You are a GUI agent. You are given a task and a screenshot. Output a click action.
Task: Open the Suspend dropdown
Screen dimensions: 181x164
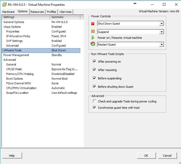pos(162,32)
